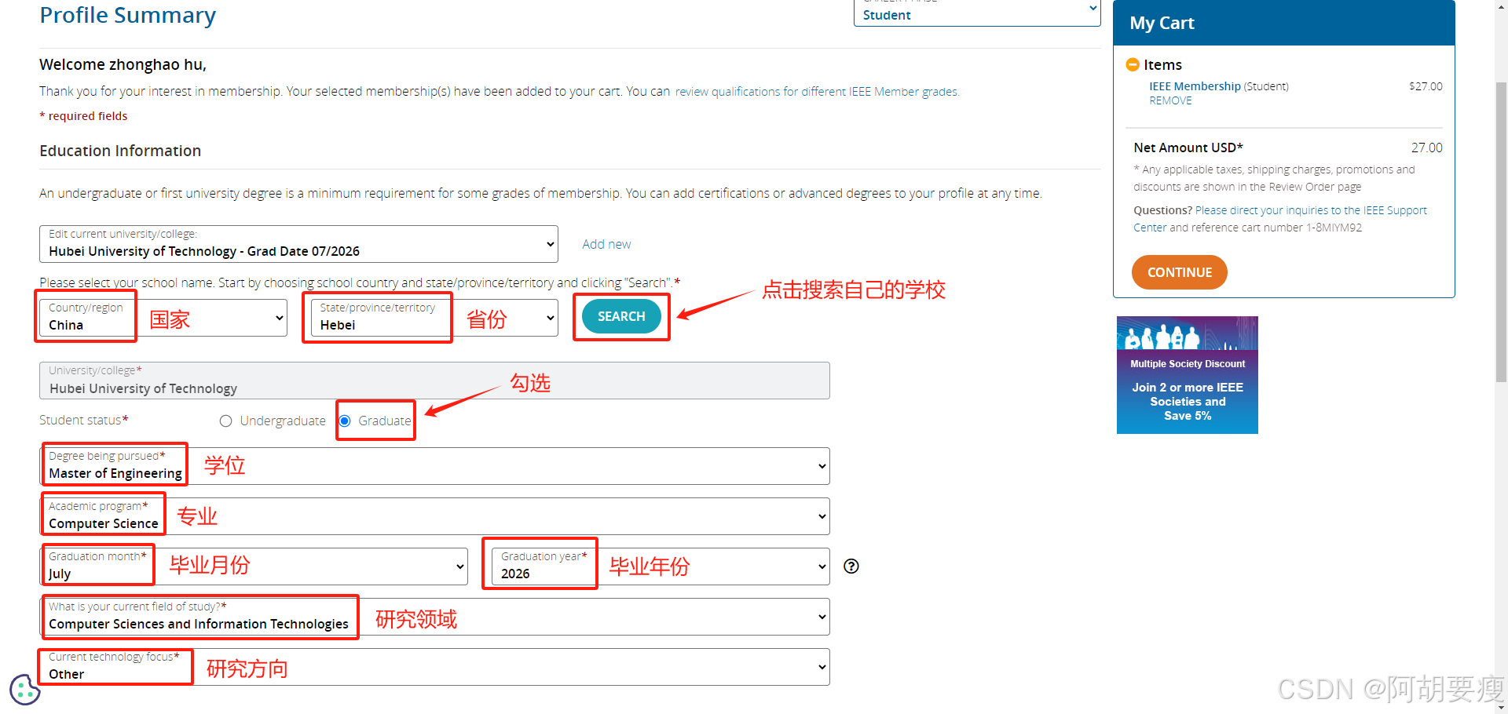Image resolution: width=1508 pixels, height=714 pixels.
Task: Click REMOVE under IEEE Membership
Action: pyautogui.click(x=1170, y=100)
